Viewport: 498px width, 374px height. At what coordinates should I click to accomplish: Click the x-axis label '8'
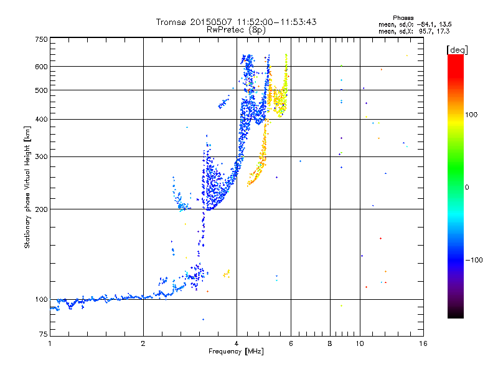point(330,343)
